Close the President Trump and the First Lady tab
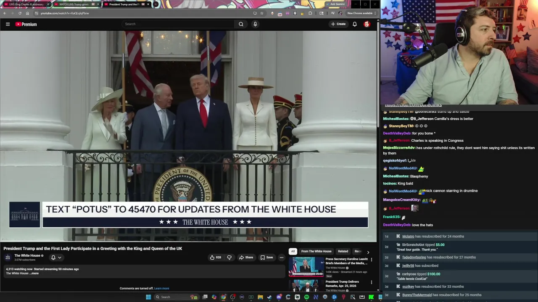538x302 pixels. pos(148,4)
